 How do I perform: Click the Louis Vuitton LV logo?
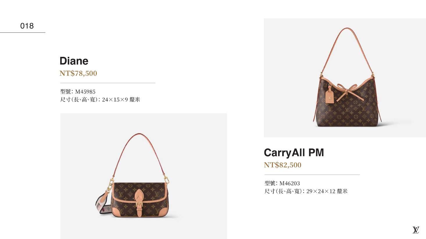tap(416, 230)
